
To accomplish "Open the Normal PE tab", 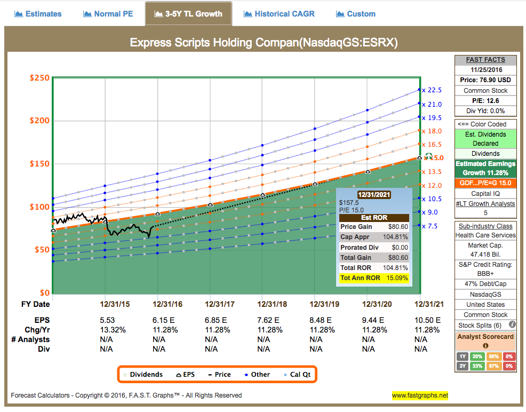I will pyautogui.click(x=108, y=14).
